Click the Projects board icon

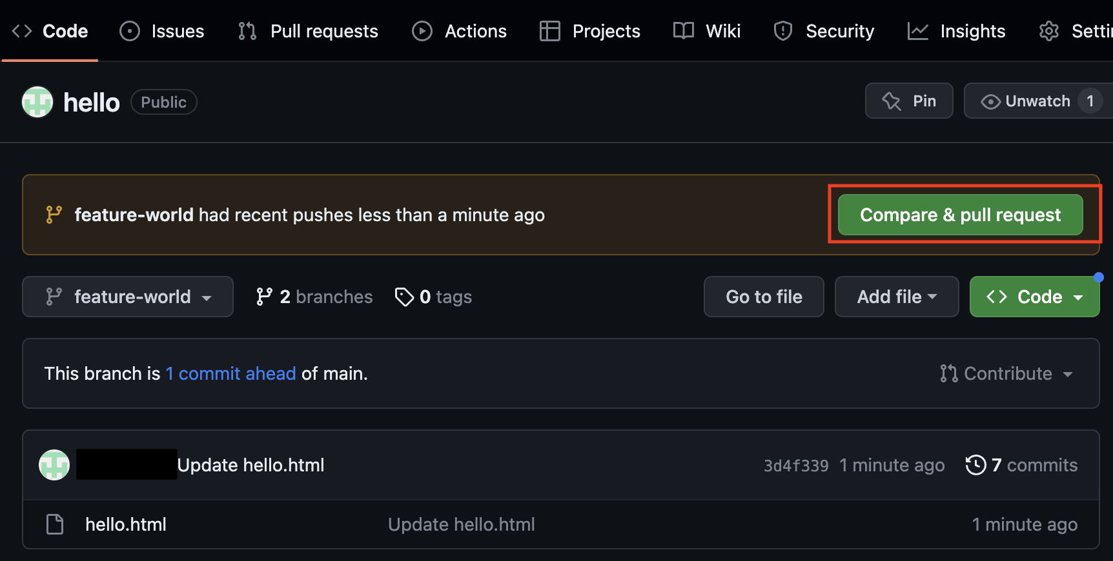click(x=550, y=30)
